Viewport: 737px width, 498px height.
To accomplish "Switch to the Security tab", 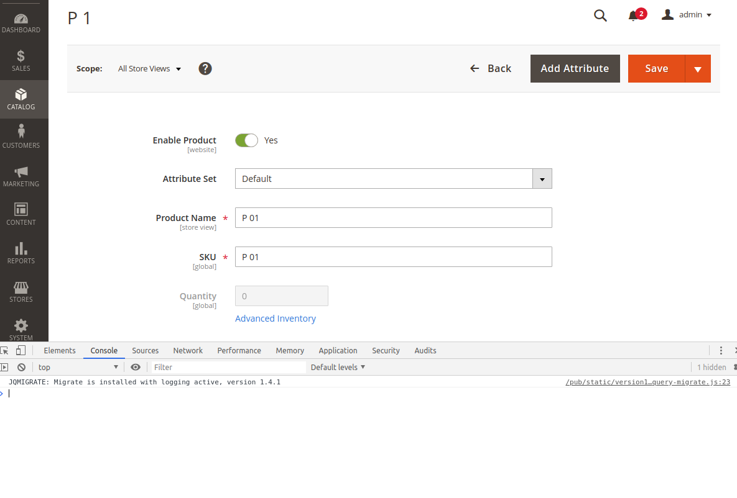I will [386, 351].
